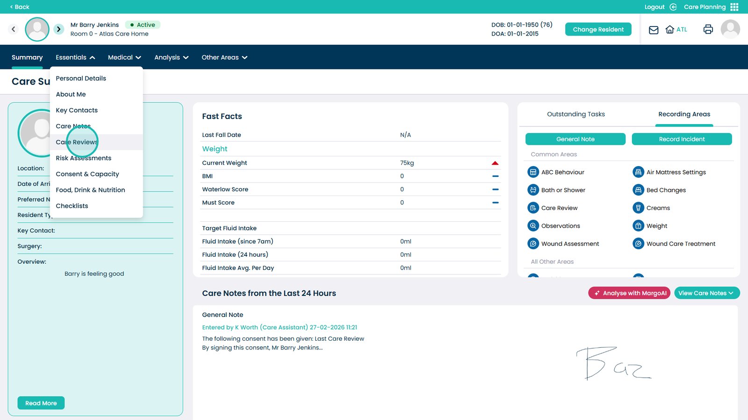Expand the Medical dropdown

124,57
